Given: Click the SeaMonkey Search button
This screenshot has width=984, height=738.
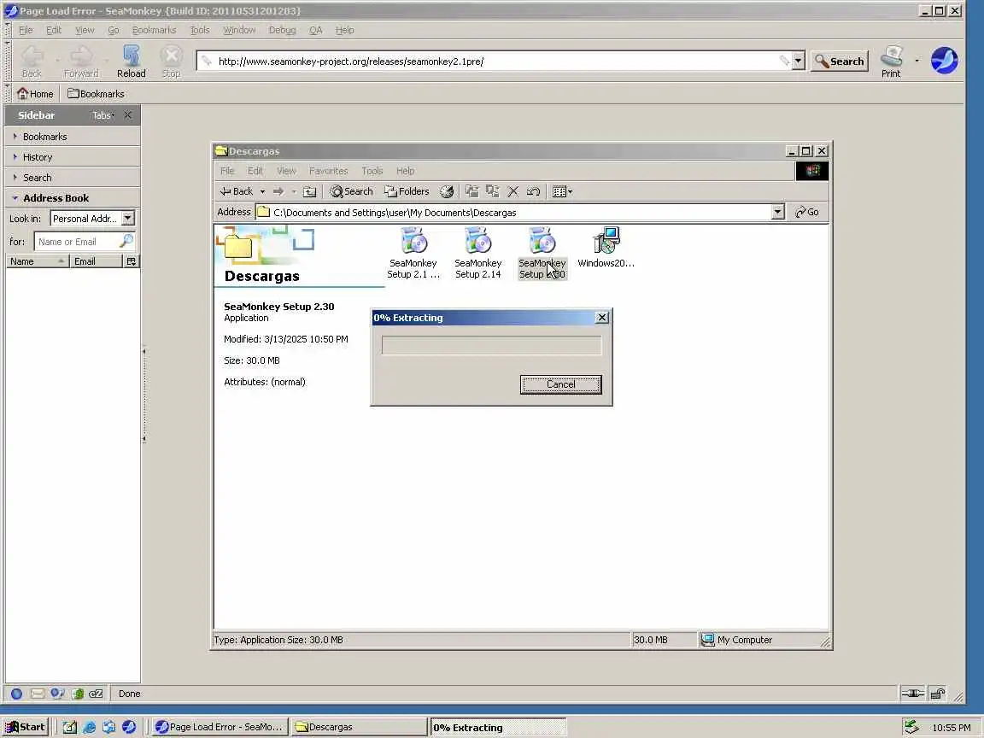Looking at the screenshot, I should pyautogui.click(x=839, y=61).
